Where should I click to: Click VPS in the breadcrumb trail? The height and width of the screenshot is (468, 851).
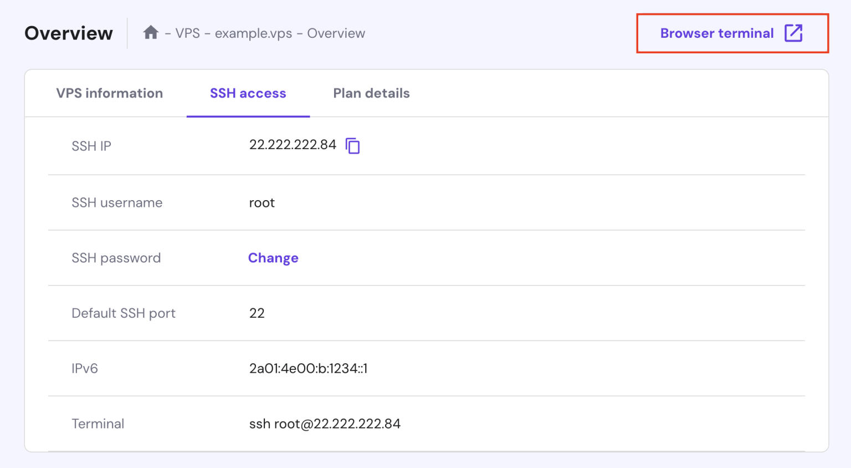point(189,33)
